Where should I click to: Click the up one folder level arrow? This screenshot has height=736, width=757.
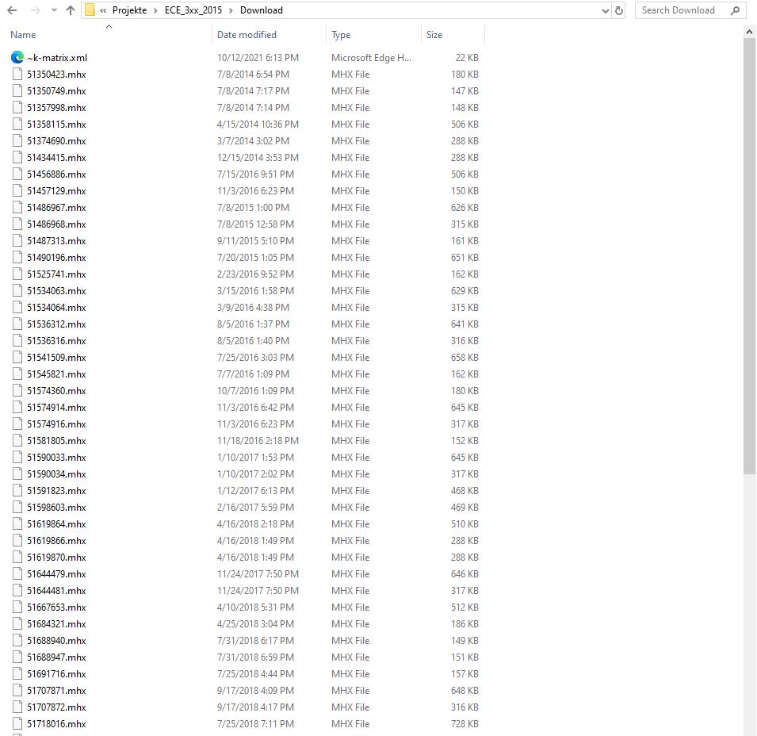coord(70,10)
